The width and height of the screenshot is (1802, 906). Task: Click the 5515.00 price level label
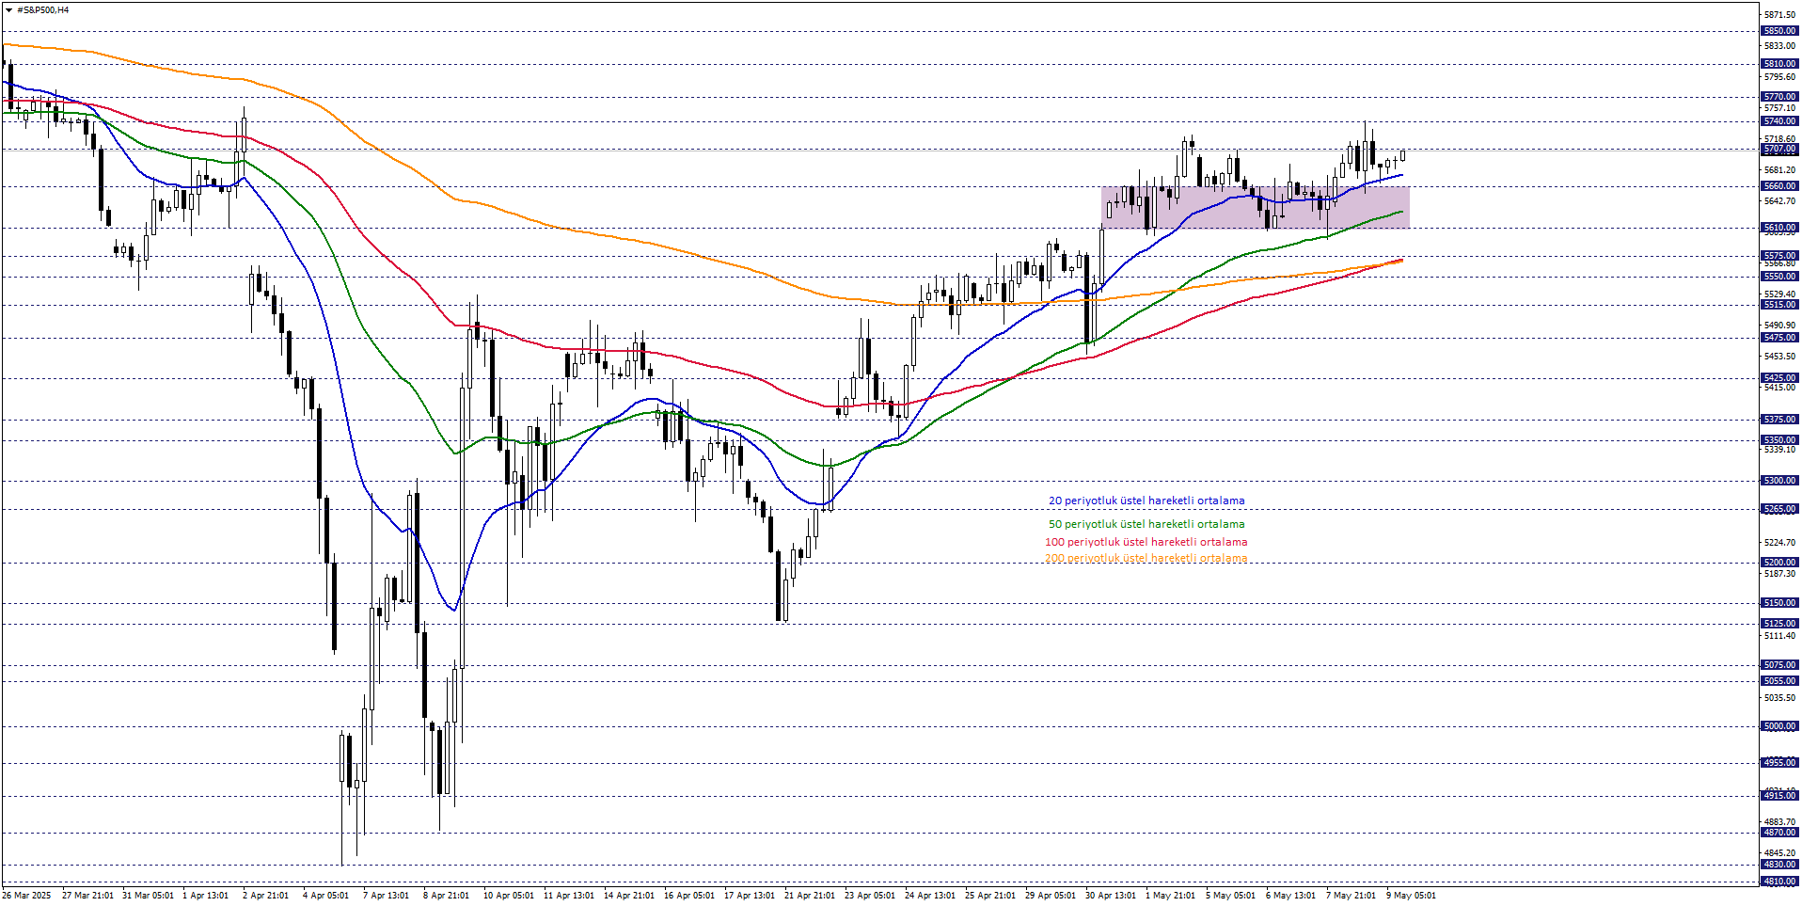click(x=1779, y=305)
